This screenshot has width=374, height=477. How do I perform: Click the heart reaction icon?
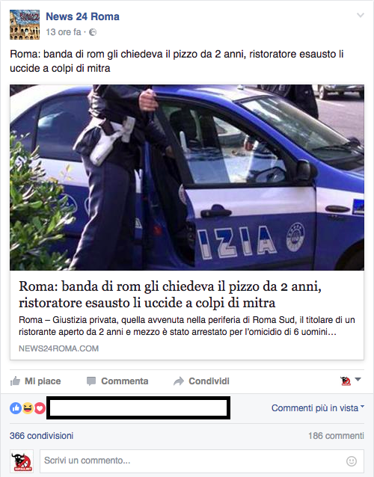click(40, 408)
